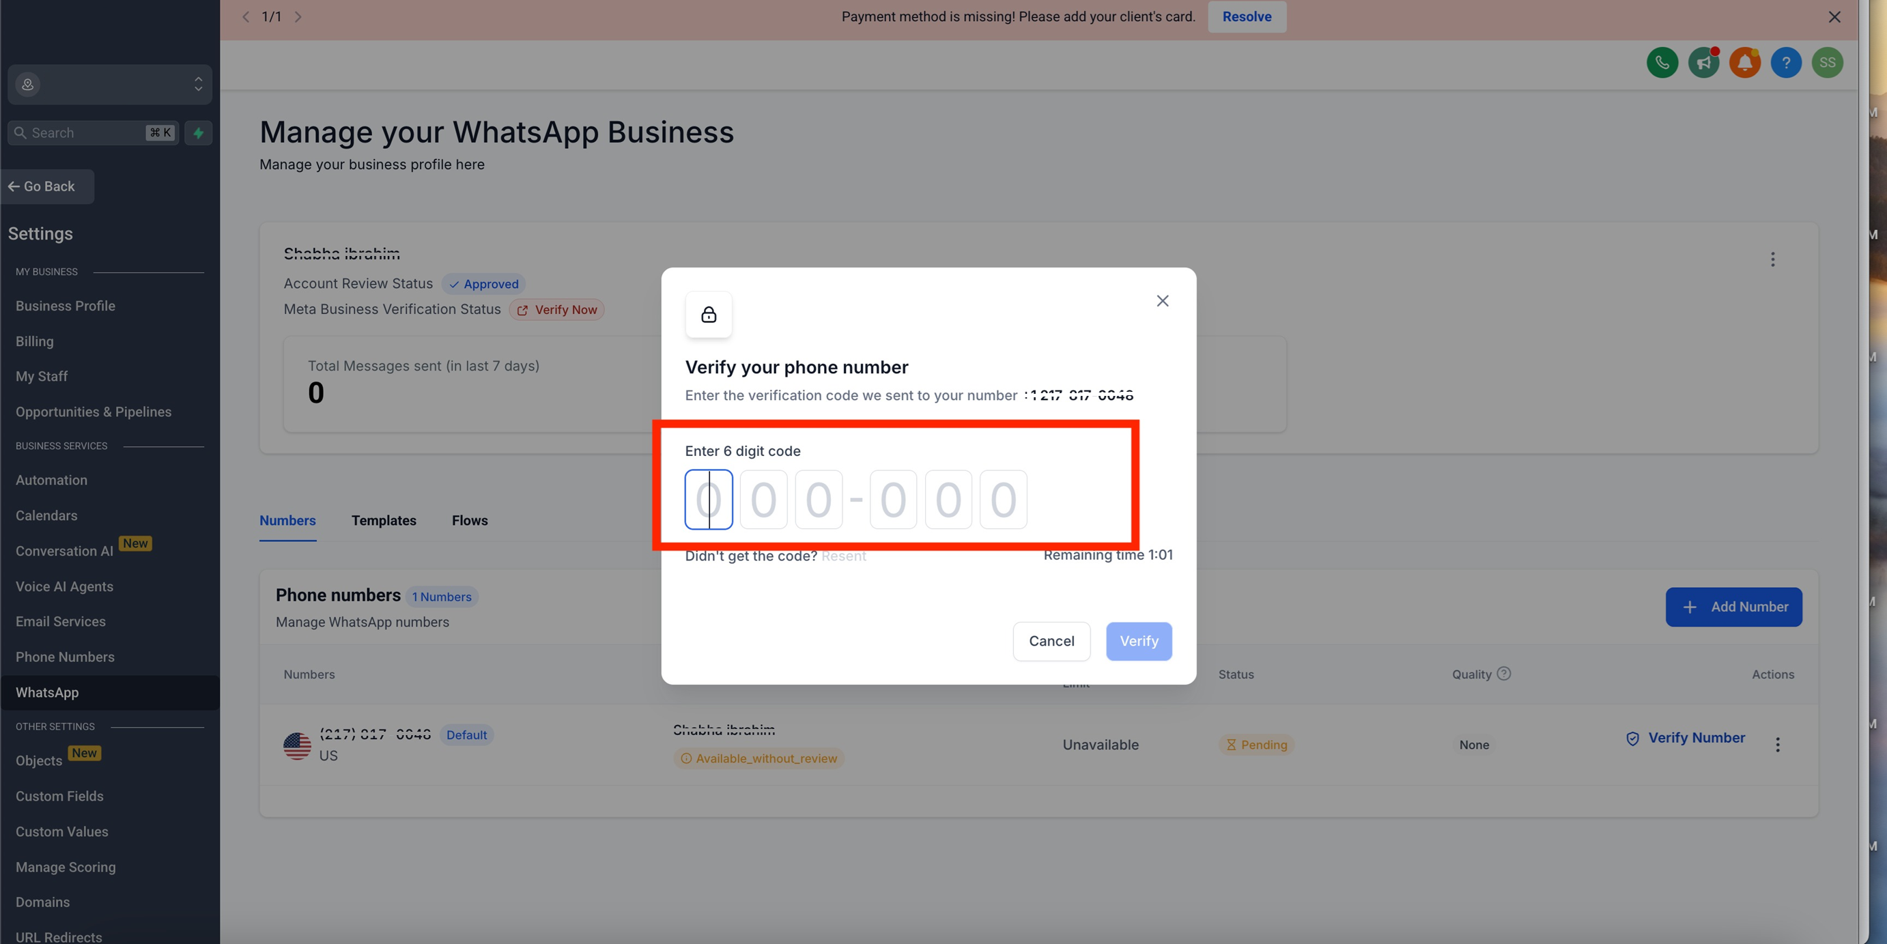This screenshot has width=1887, height=944.
Task: Open the SS user avatar menu
Action: (x=1827, y=62)
